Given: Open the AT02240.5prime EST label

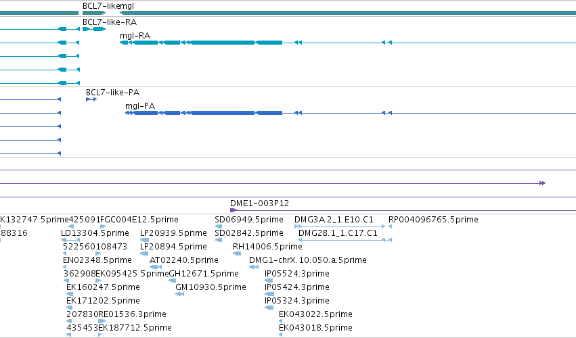Looking at the screenshot, I should click(x=183, y=260).
